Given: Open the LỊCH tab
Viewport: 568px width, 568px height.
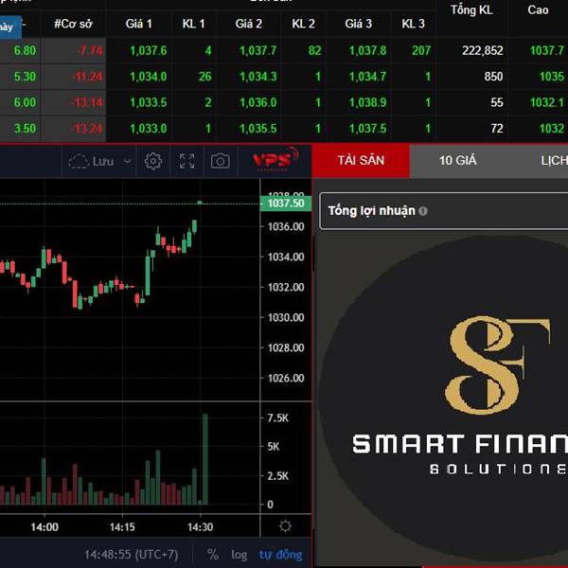Looking at the screenshot, I should click(554, 160).
